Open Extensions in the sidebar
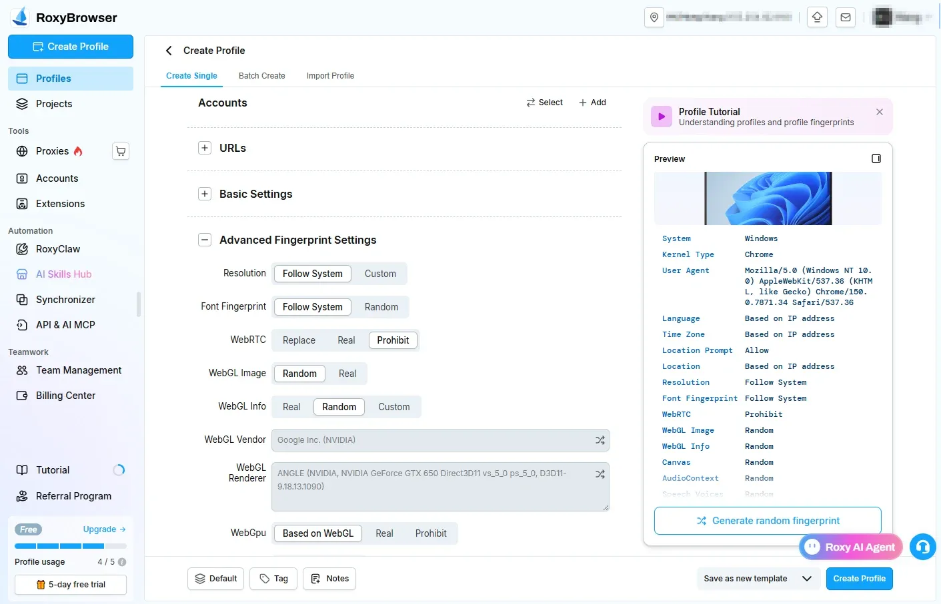The height and width of the screenshot is (604, 941). [71, 204]
